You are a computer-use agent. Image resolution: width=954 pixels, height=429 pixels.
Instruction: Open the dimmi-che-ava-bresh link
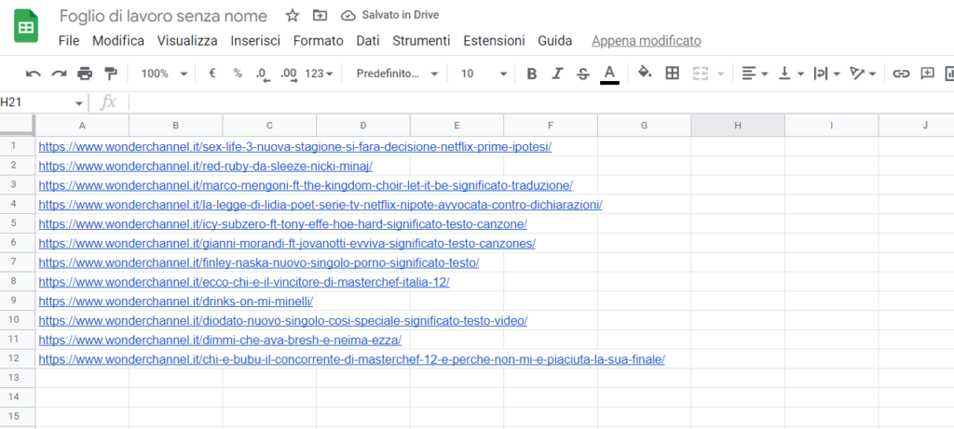click(x=220, y=340)
